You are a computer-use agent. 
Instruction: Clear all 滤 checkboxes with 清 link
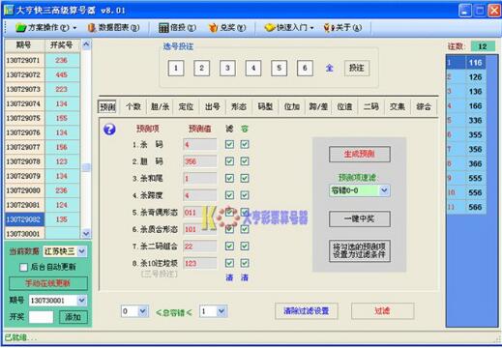229,277
